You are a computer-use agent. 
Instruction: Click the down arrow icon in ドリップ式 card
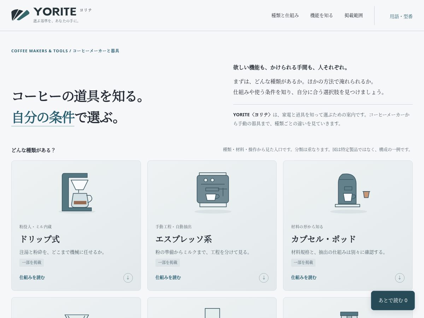128,278
